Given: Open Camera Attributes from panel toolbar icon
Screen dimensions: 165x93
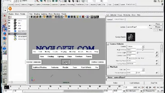Looking at the screenshot, I should tap(34, 17).
